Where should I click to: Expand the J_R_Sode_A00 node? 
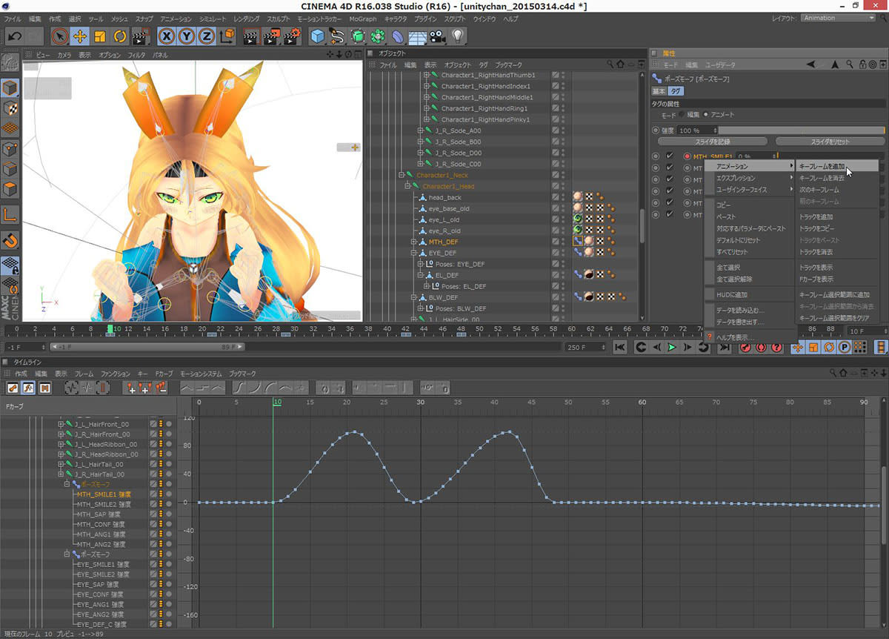coord(420,130)
